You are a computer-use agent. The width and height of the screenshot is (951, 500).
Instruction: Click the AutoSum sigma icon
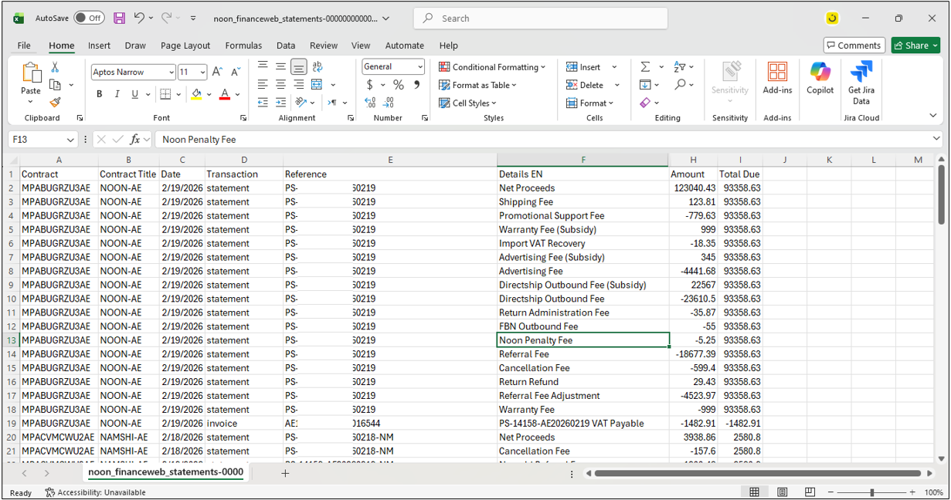pyautogui.click(x=645, y=67)
